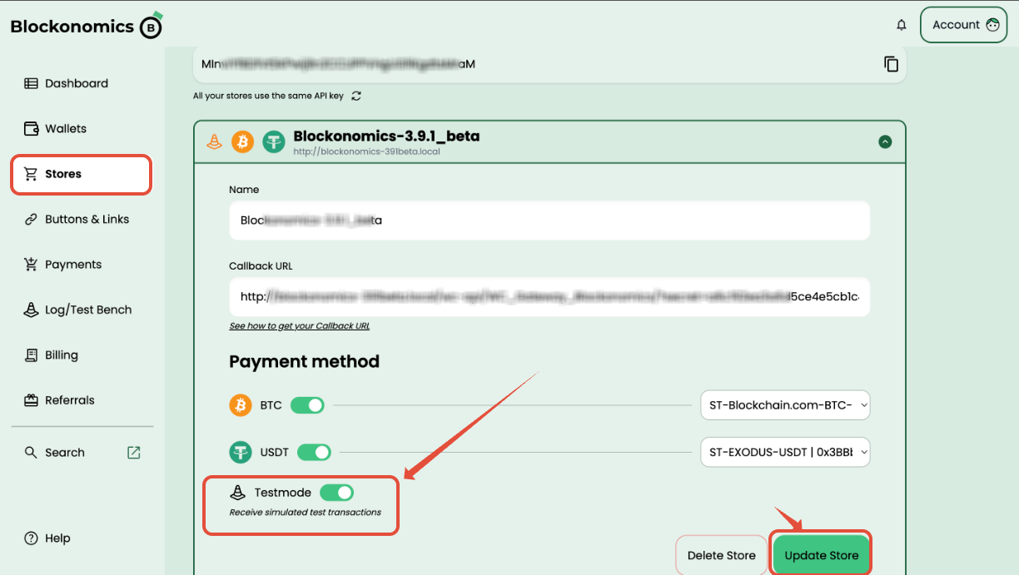
Task: Click the Bitcoin icon beside the BTC label
Action: point(241,406)
